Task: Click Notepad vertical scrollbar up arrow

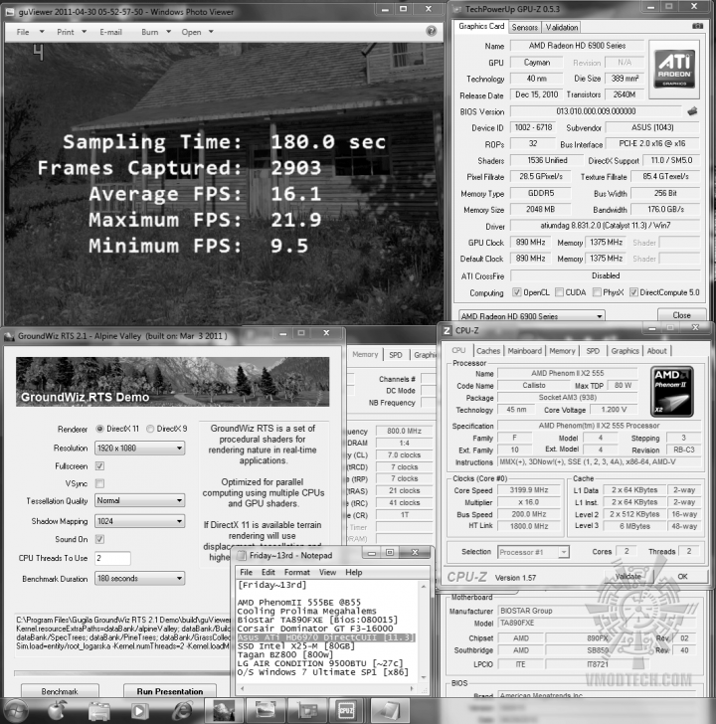Action: [424, 586]
